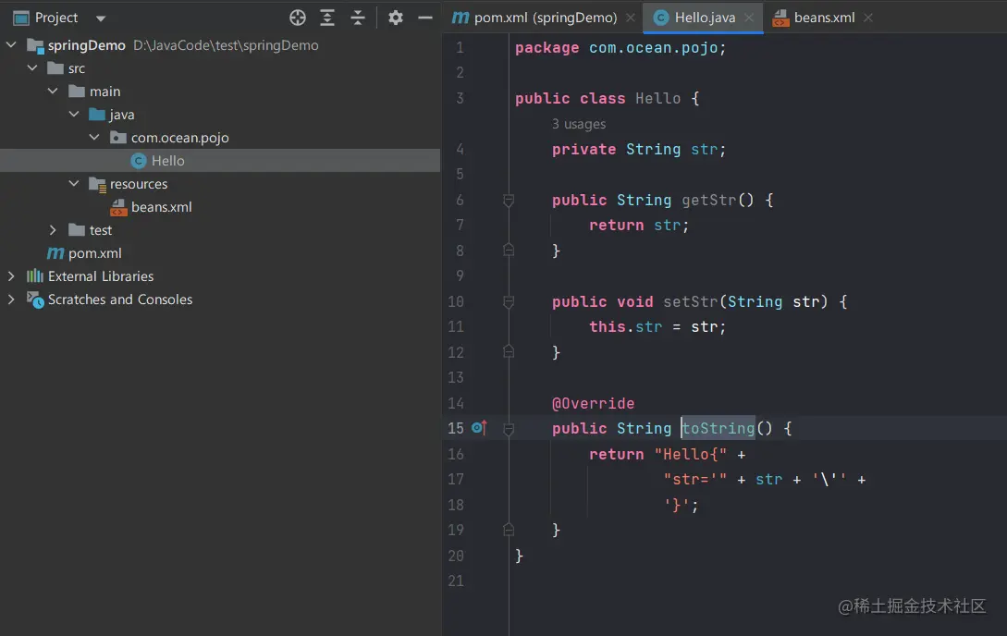Expand Scratches and Consoles node
1007x636 pixels.
pos(11,300)
